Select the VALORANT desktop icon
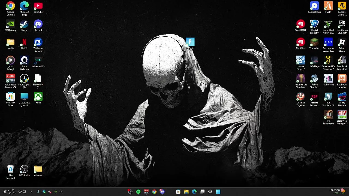This screenshot has width=349, height=196. tap(301, 26)
